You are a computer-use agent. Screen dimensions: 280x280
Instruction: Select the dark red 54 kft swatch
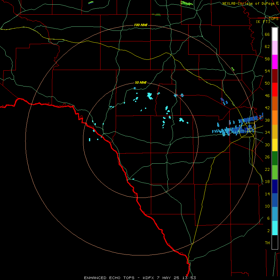pos(275,76)
